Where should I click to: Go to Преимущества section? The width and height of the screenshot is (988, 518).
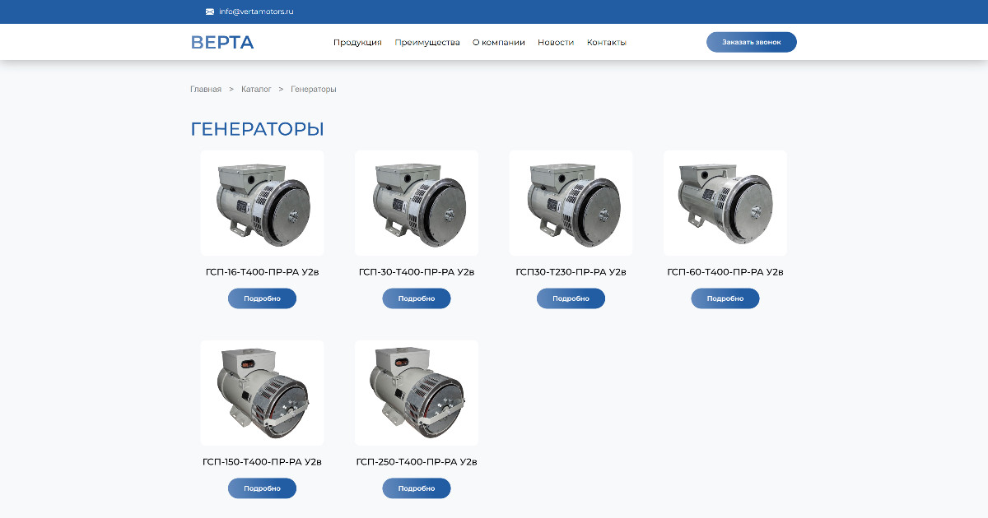[427, 42]
